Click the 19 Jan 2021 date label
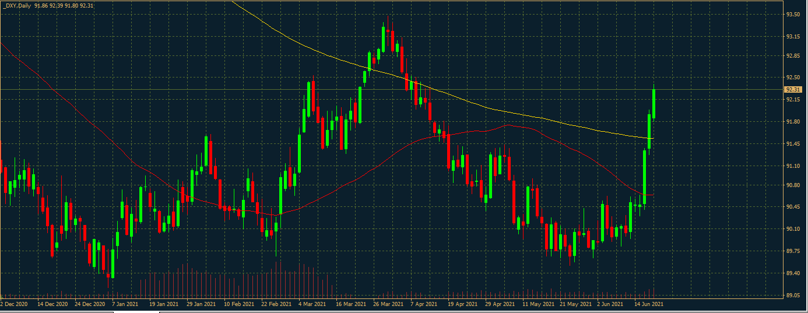This screenshot has width=808, height=313. 164,304
